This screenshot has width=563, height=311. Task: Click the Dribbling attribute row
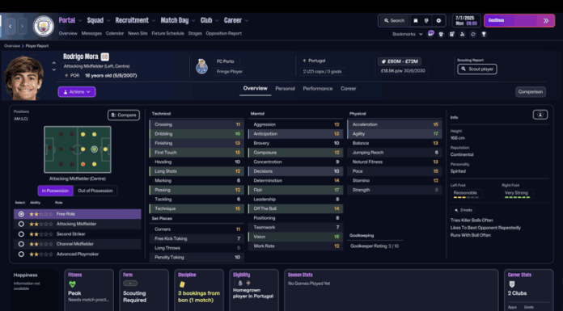pyautogui.click(x=197, y=134)
